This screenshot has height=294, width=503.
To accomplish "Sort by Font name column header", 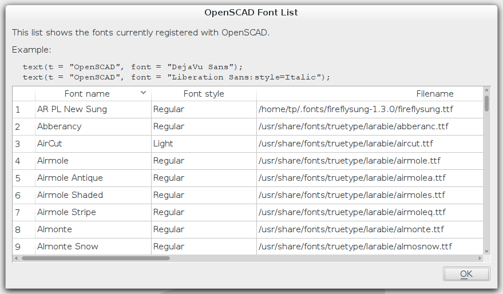I will click(93, 94).
